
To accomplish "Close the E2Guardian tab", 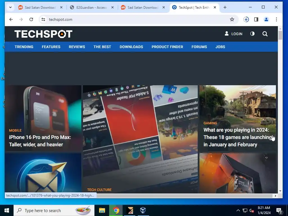I will coord(112,7).
